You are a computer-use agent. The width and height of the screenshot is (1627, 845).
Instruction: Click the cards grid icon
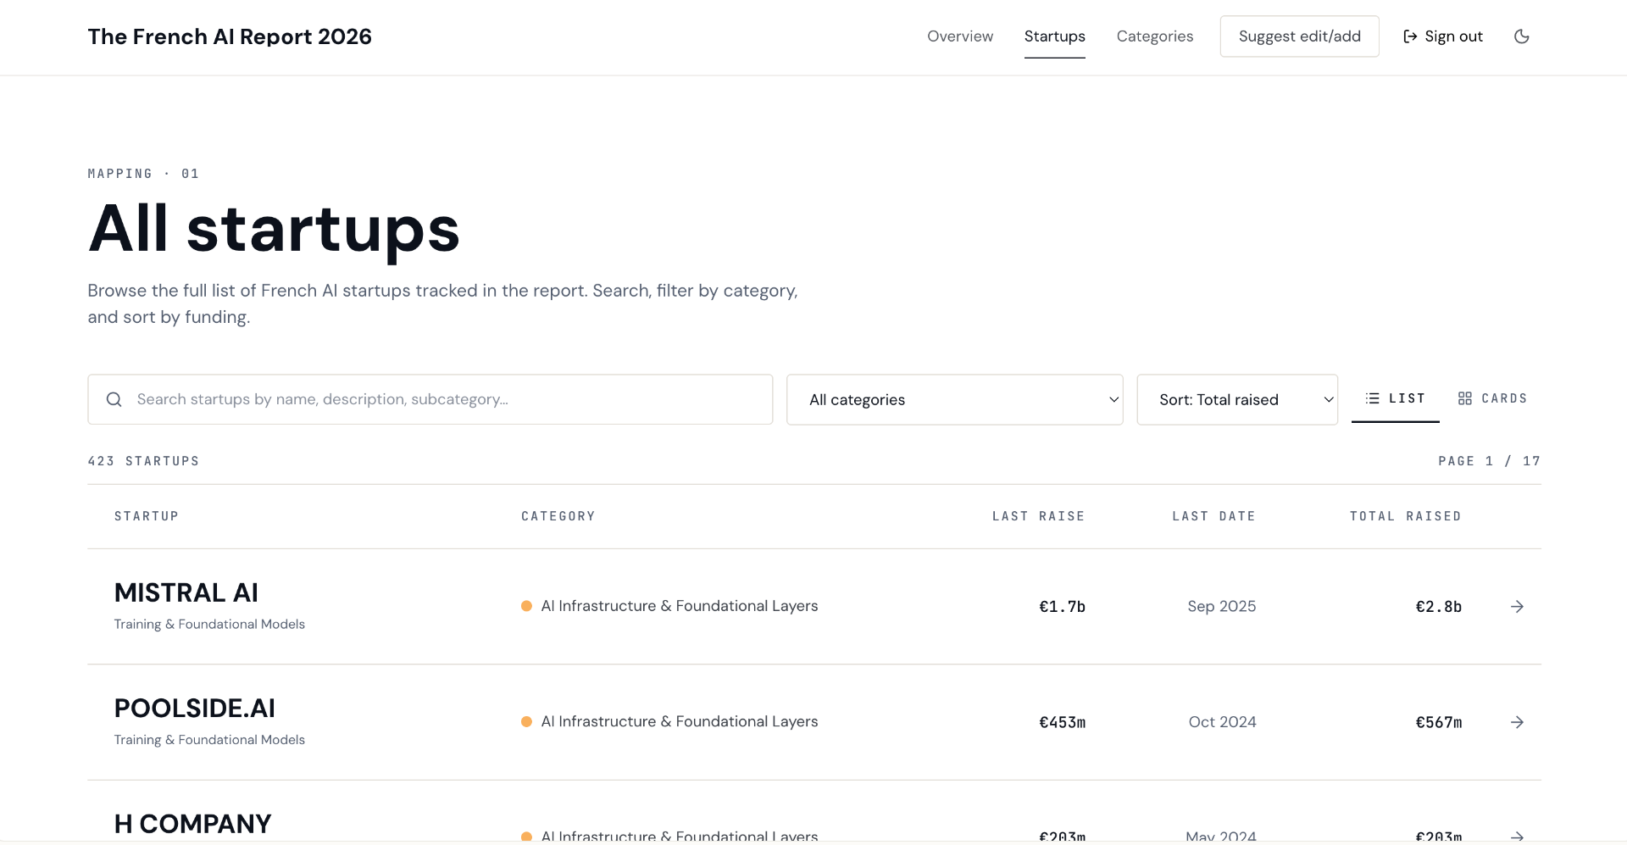point(1465,398)
